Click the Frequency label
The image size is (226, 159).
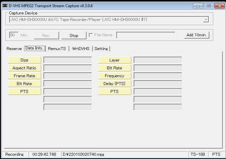coord(115,76)
